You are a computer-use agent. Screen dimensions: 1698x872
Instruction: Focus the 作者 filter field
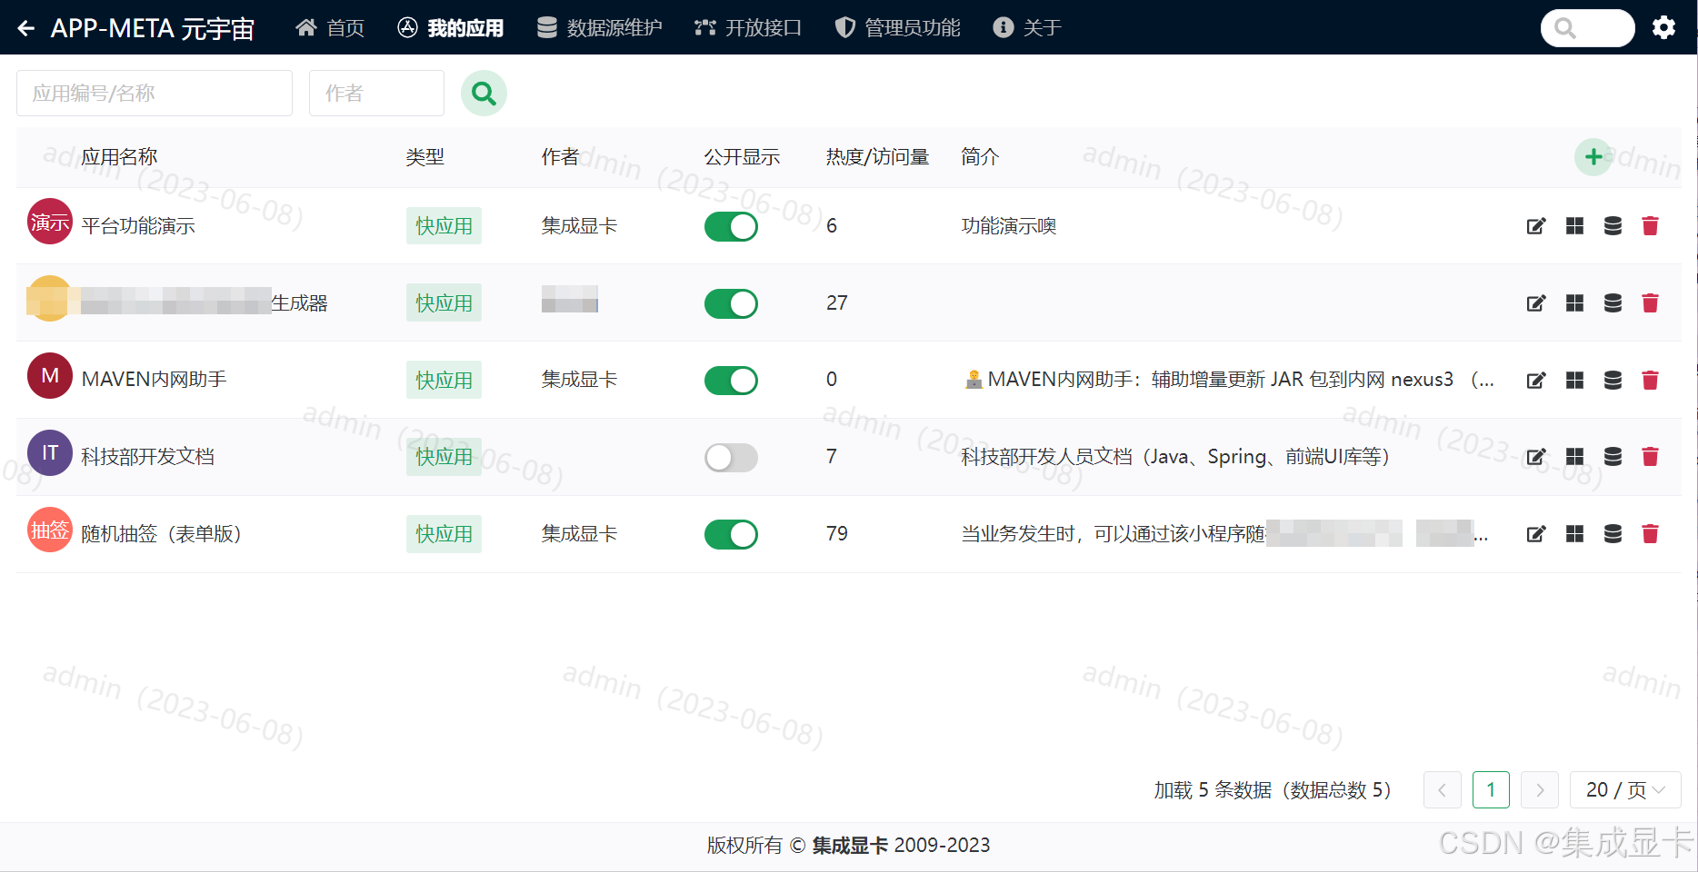(376, 93)
